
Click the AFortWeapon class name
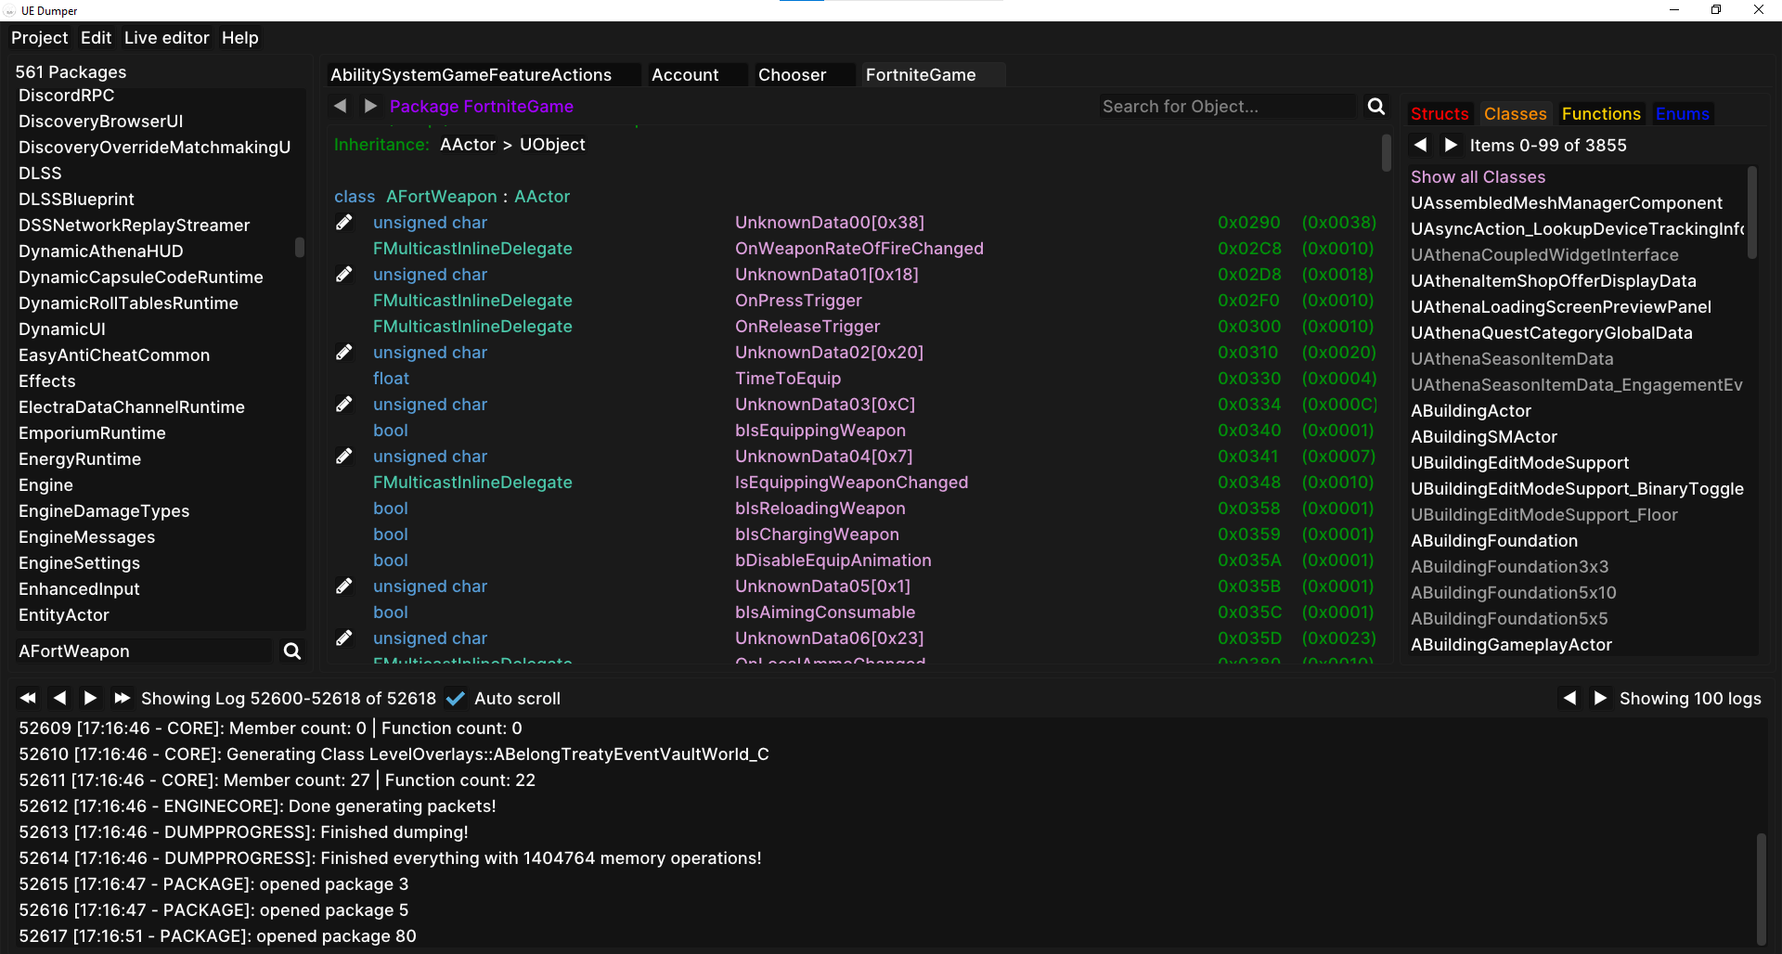coord(442,197)
